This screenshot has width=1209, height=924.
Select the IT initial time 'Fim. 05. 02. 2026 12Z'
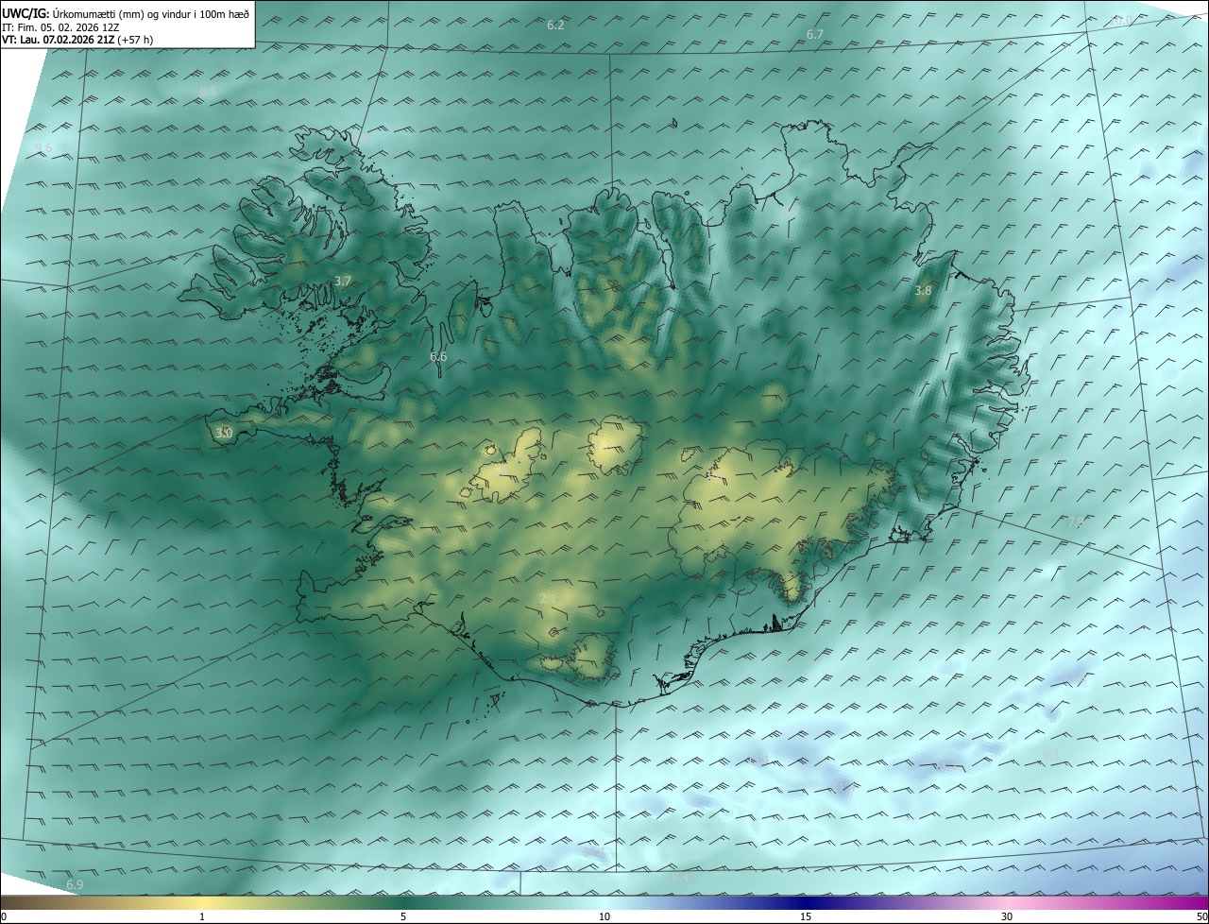(66, 27)
